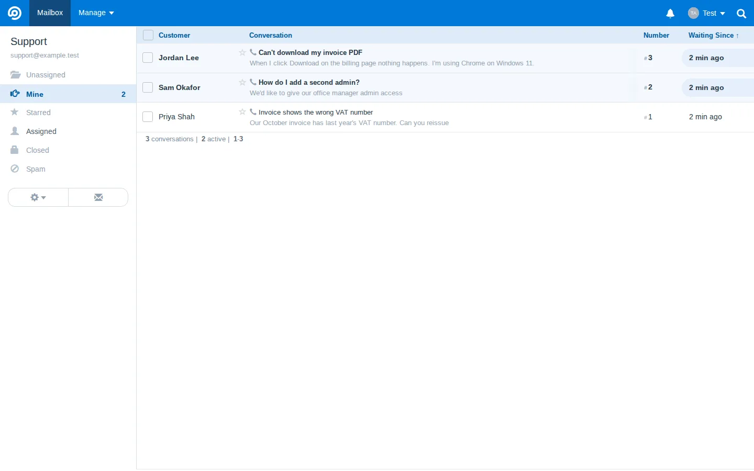Click the Starred folder star icon
The height and width of the screenshot is (471, 754).
click(x=15, y=112)
